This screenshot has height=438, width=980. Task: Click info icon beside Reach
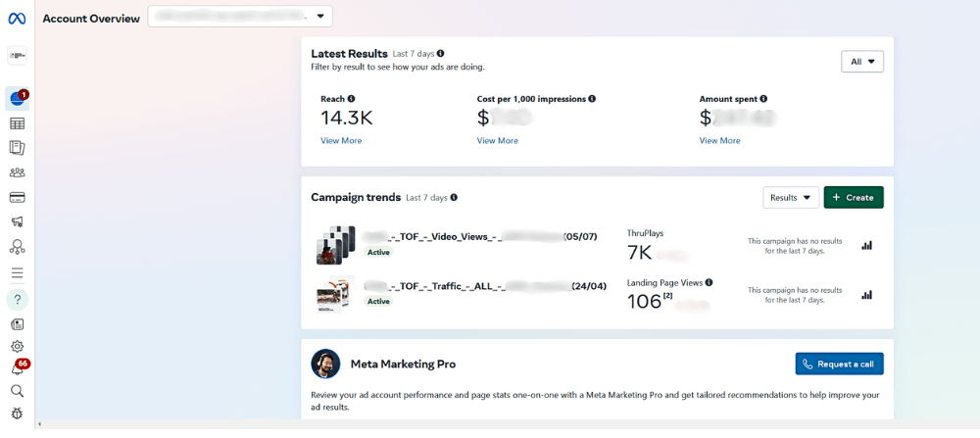351,99
